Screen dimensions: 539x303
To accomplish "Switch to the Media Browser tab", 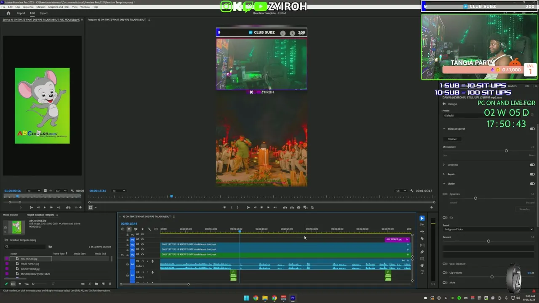I will [11, 215].
